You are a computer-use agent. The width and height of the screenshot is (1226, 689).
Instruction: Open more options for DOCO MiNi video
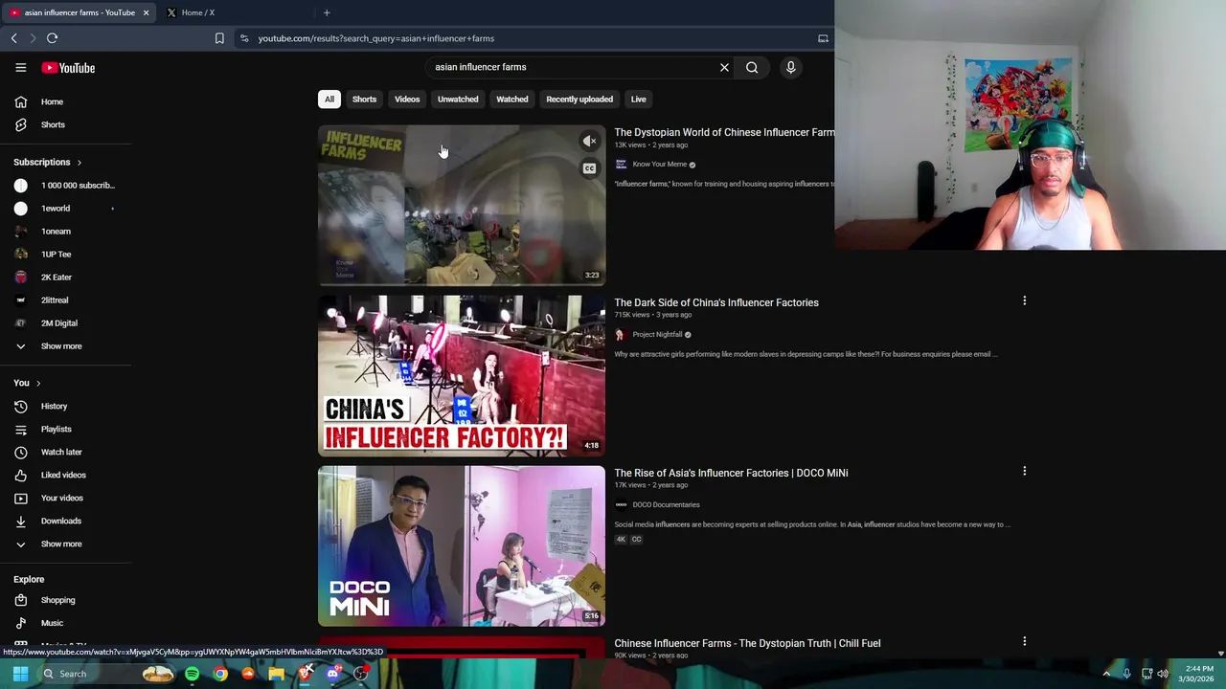coord(1024,471)
